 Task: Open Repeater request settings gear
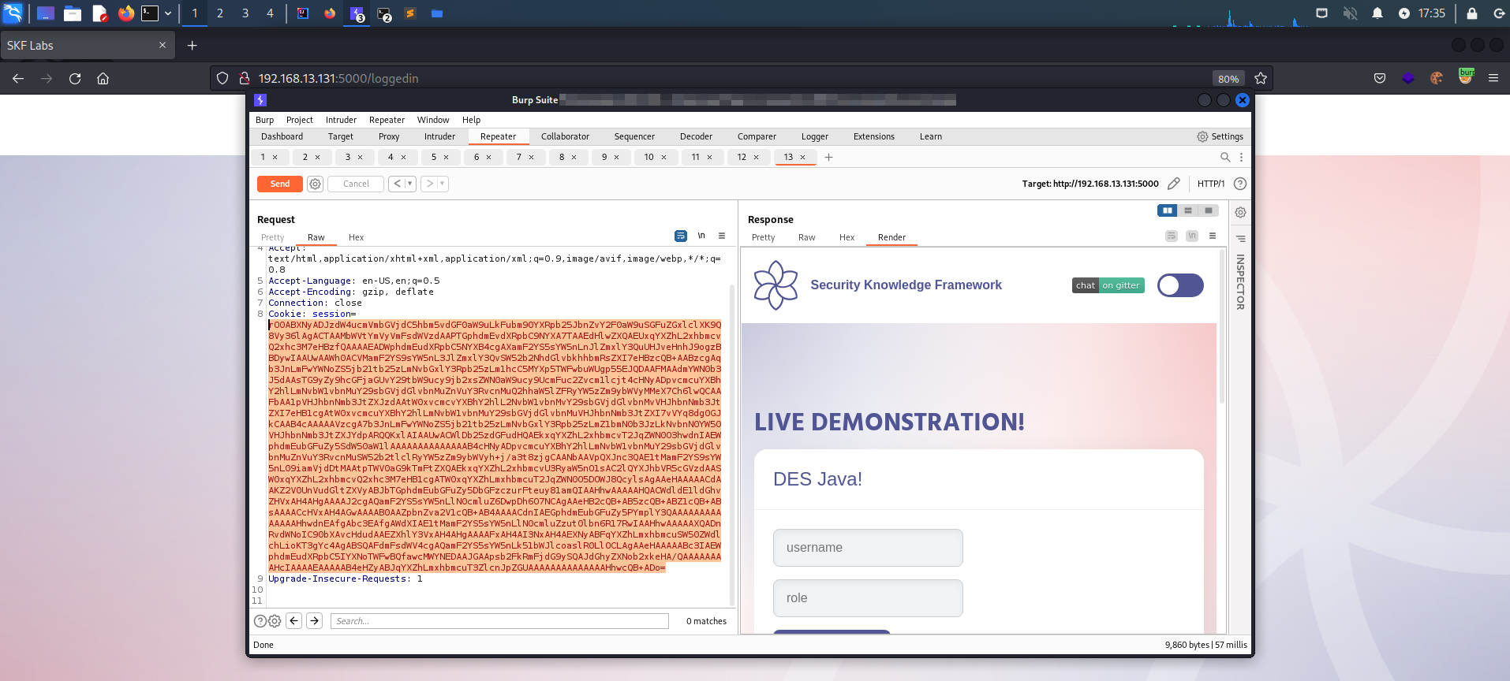[315, 184]
